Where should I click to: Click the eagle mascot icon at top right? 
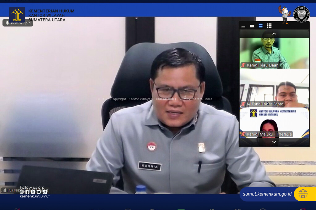click(284, 14)
